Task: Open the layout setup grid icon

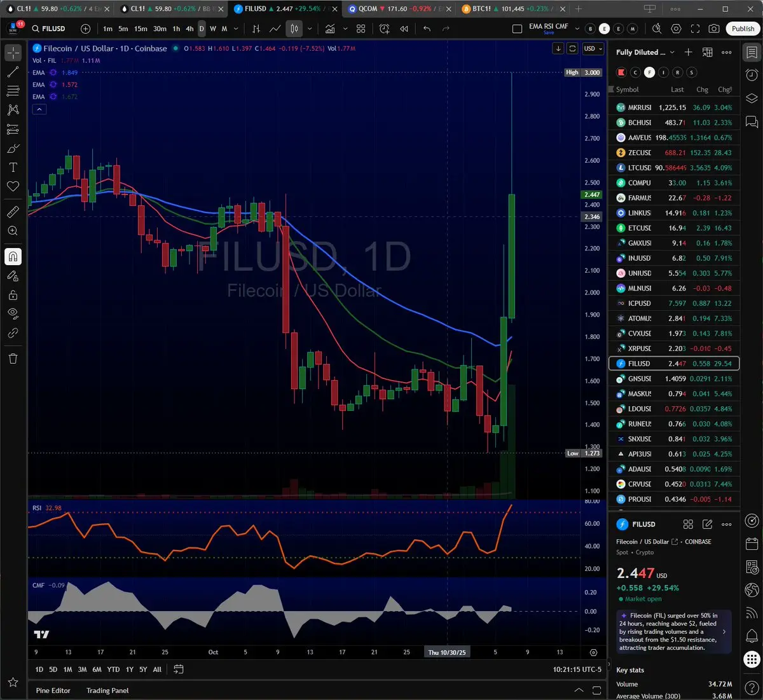Action: [361, 29]
